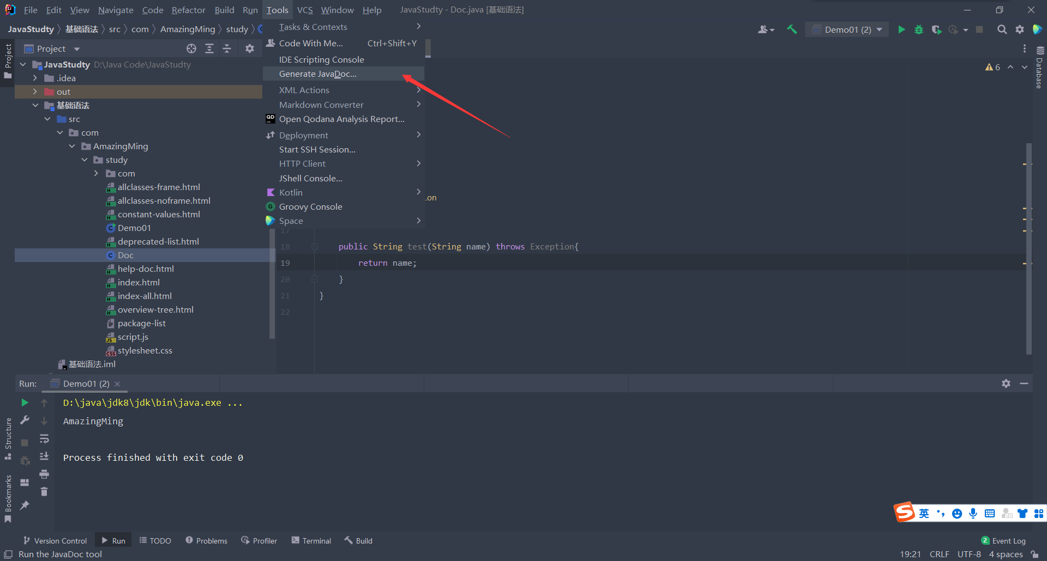Click Scroll to End icon in Run panel
The width and height of the screenshot is (1047, 561).
pos(44,456)
